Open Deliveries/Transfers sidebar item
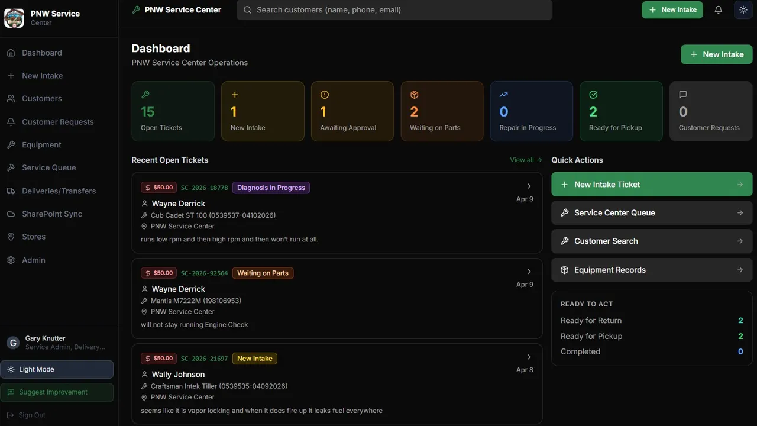The height and width of the screenshot is (426, 757). [59, 191]
